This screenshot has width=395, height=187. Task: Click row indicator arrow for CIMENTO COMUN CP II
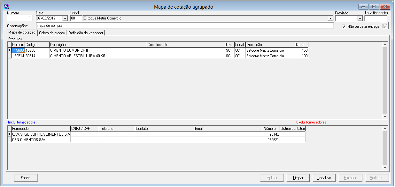pos(10,50)
